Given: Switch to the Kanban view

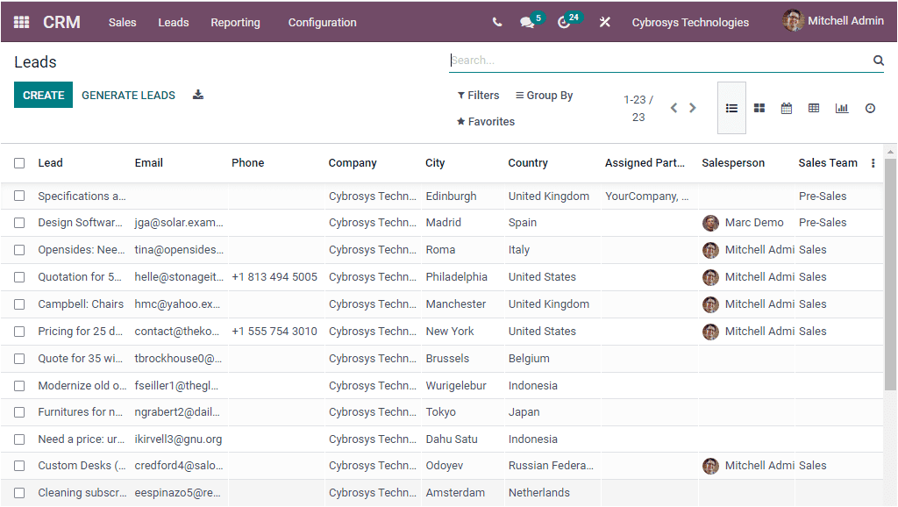Looking at the screenshot, I should coord(759,108).
